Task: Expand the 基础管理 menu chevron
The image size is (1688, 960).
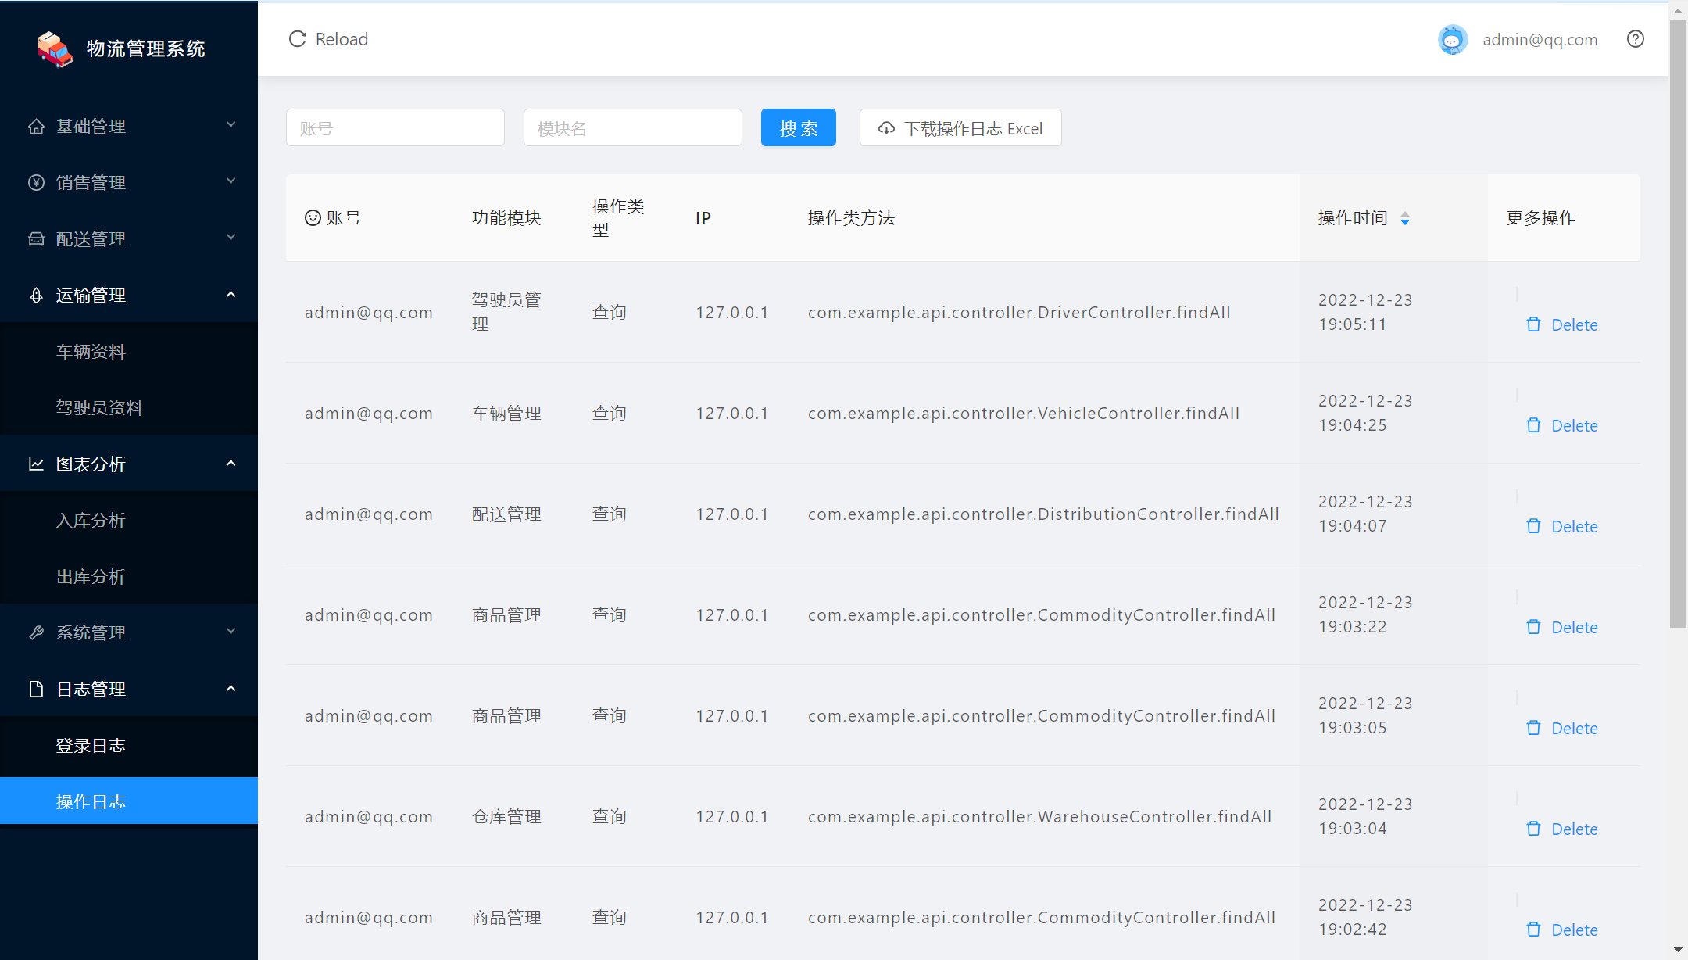Action: pyautogui.click(x=231, y=125)
